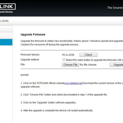Click the 'Firmware Version' field label
Image resolution: width=123 pixels, height=123 pixels.
click(30, 55)
